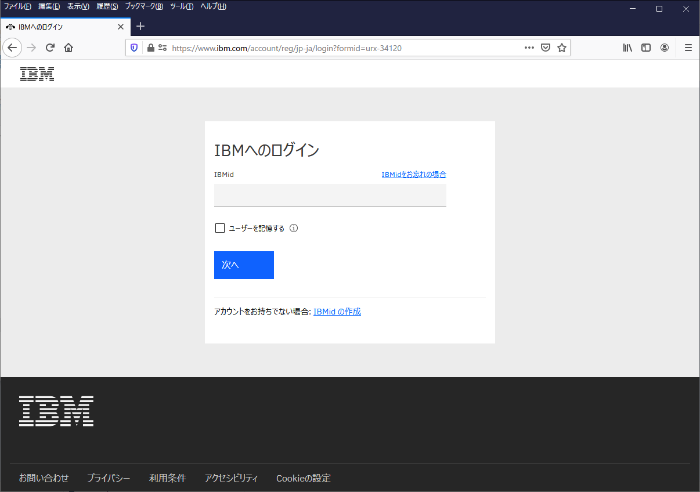This screenshot has height=492, width=700.
Task: Open the tracking protection shield icon
Action: click(x=134, y=48)
